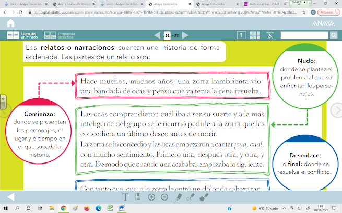Bookmark this page with the star
This screenshot has width=342, height=213.
click(303, 12)
